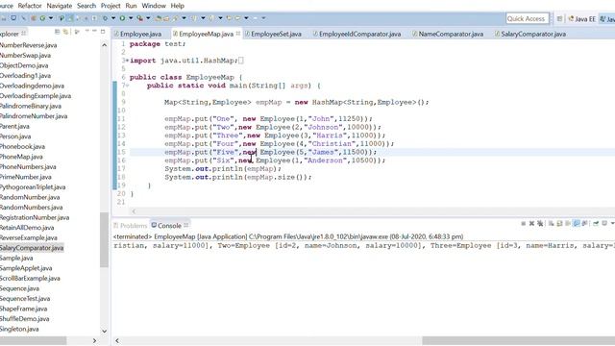Close the EmployeeMap.java tab
This screenshot has width=615, height=346.
(238, 34)
